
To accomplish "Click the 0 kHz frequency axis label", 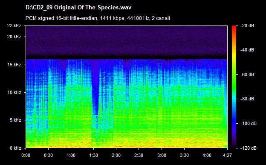I will pyautogui.click(x=15, y=148).
